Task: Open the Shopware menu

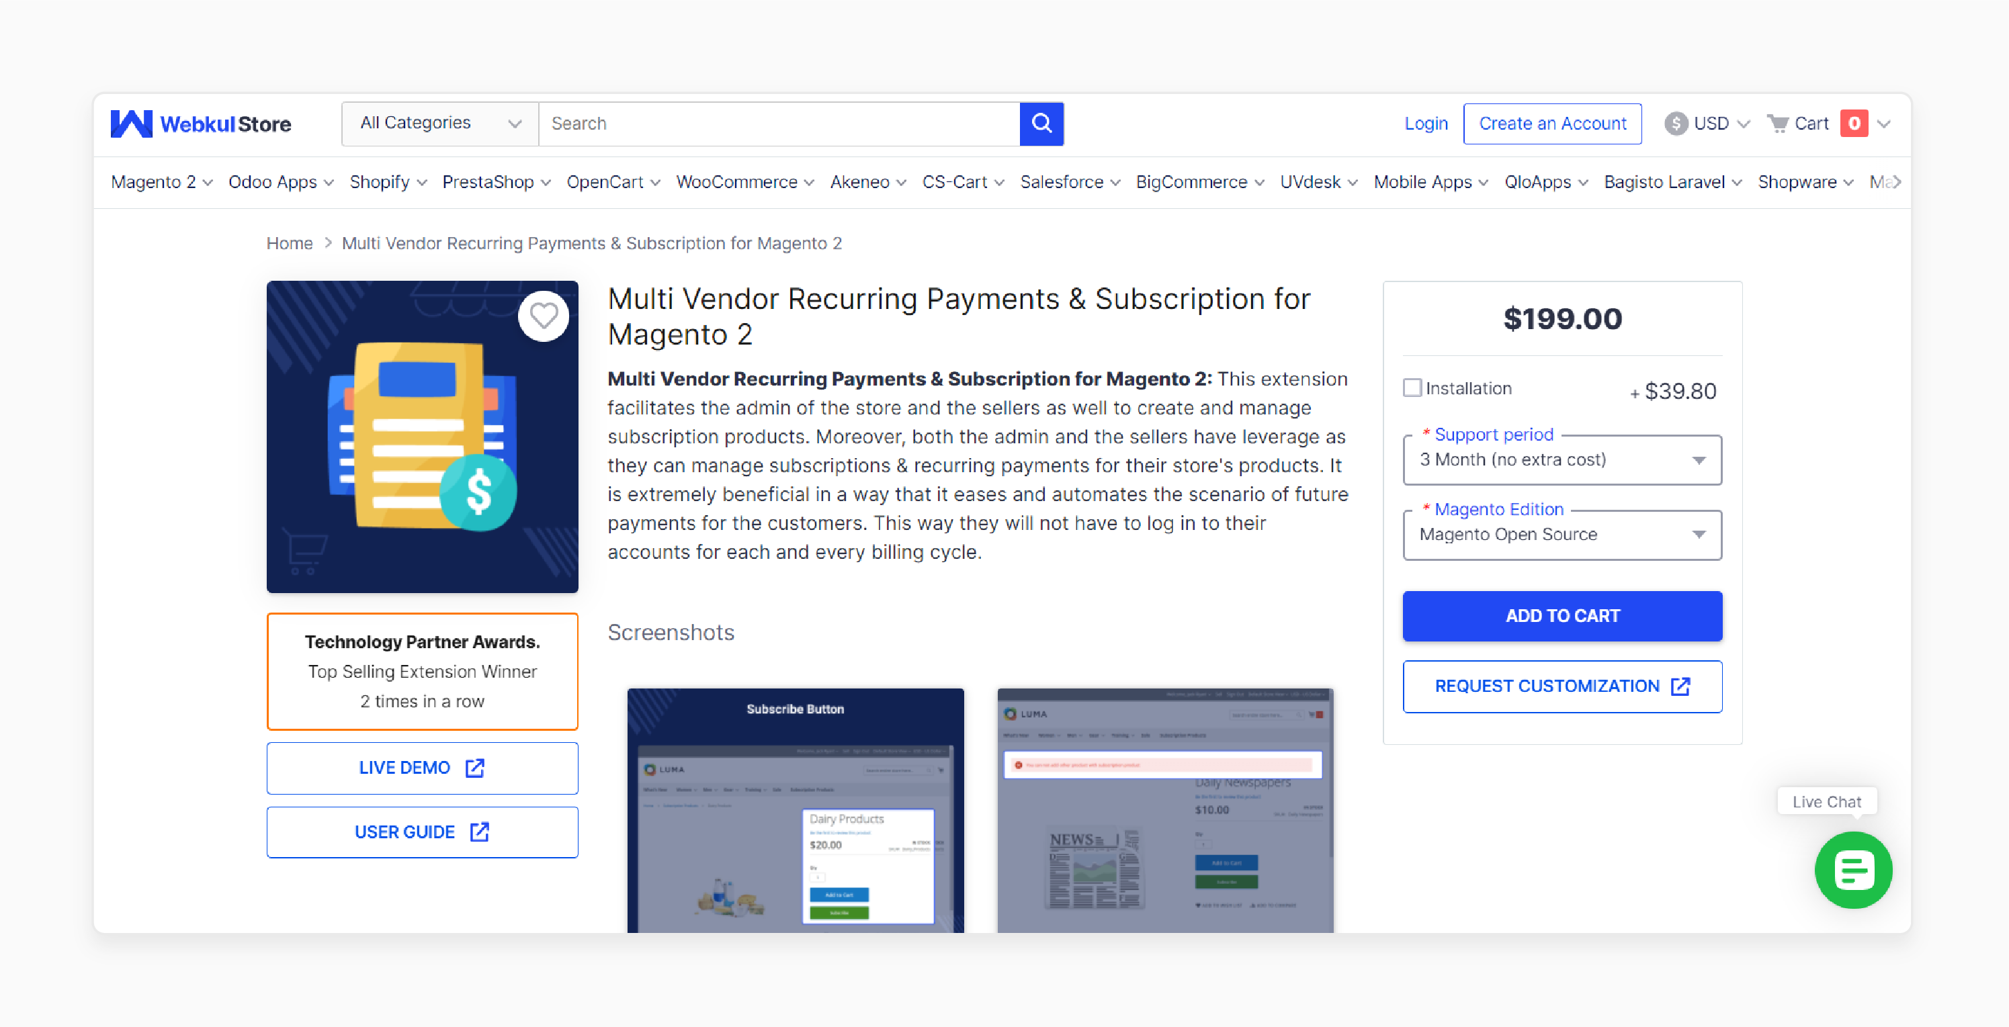Action: [1805, 182]
